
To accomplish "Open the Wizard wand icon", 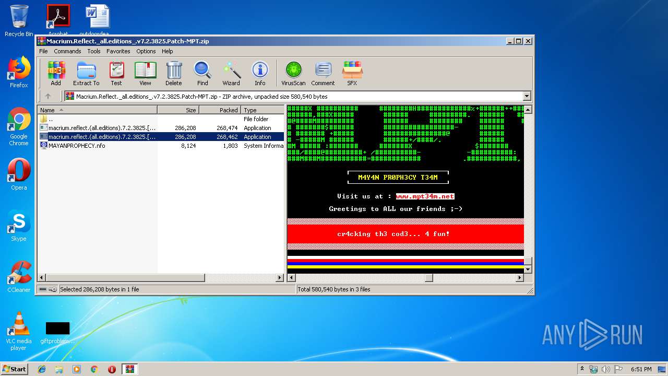I will (x=231, y=73).
